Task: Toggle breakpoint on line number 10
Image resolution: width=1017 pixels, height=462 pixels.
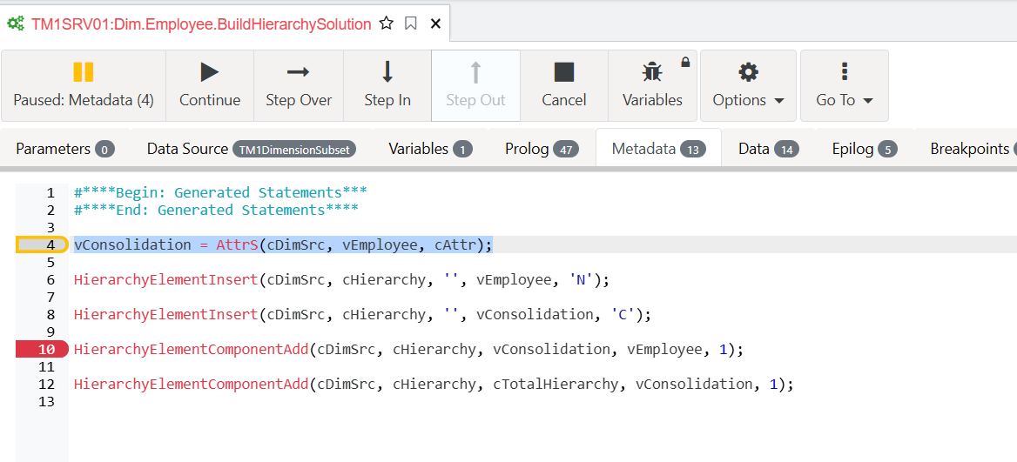Action: [x=42, y=349]
